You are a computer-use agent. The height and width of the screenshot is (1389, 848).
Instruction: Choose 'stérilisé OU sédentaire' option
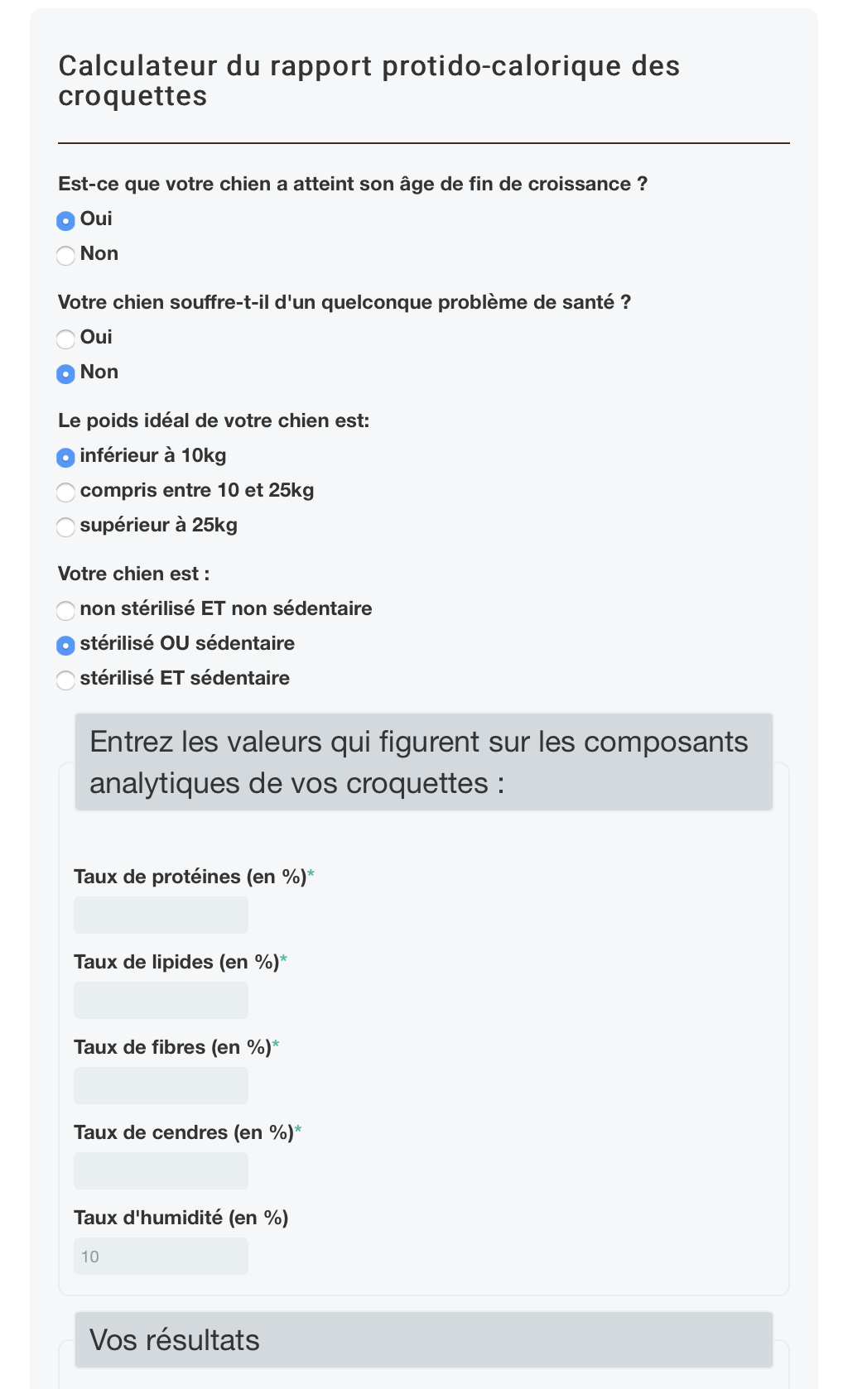pos(65,646)
